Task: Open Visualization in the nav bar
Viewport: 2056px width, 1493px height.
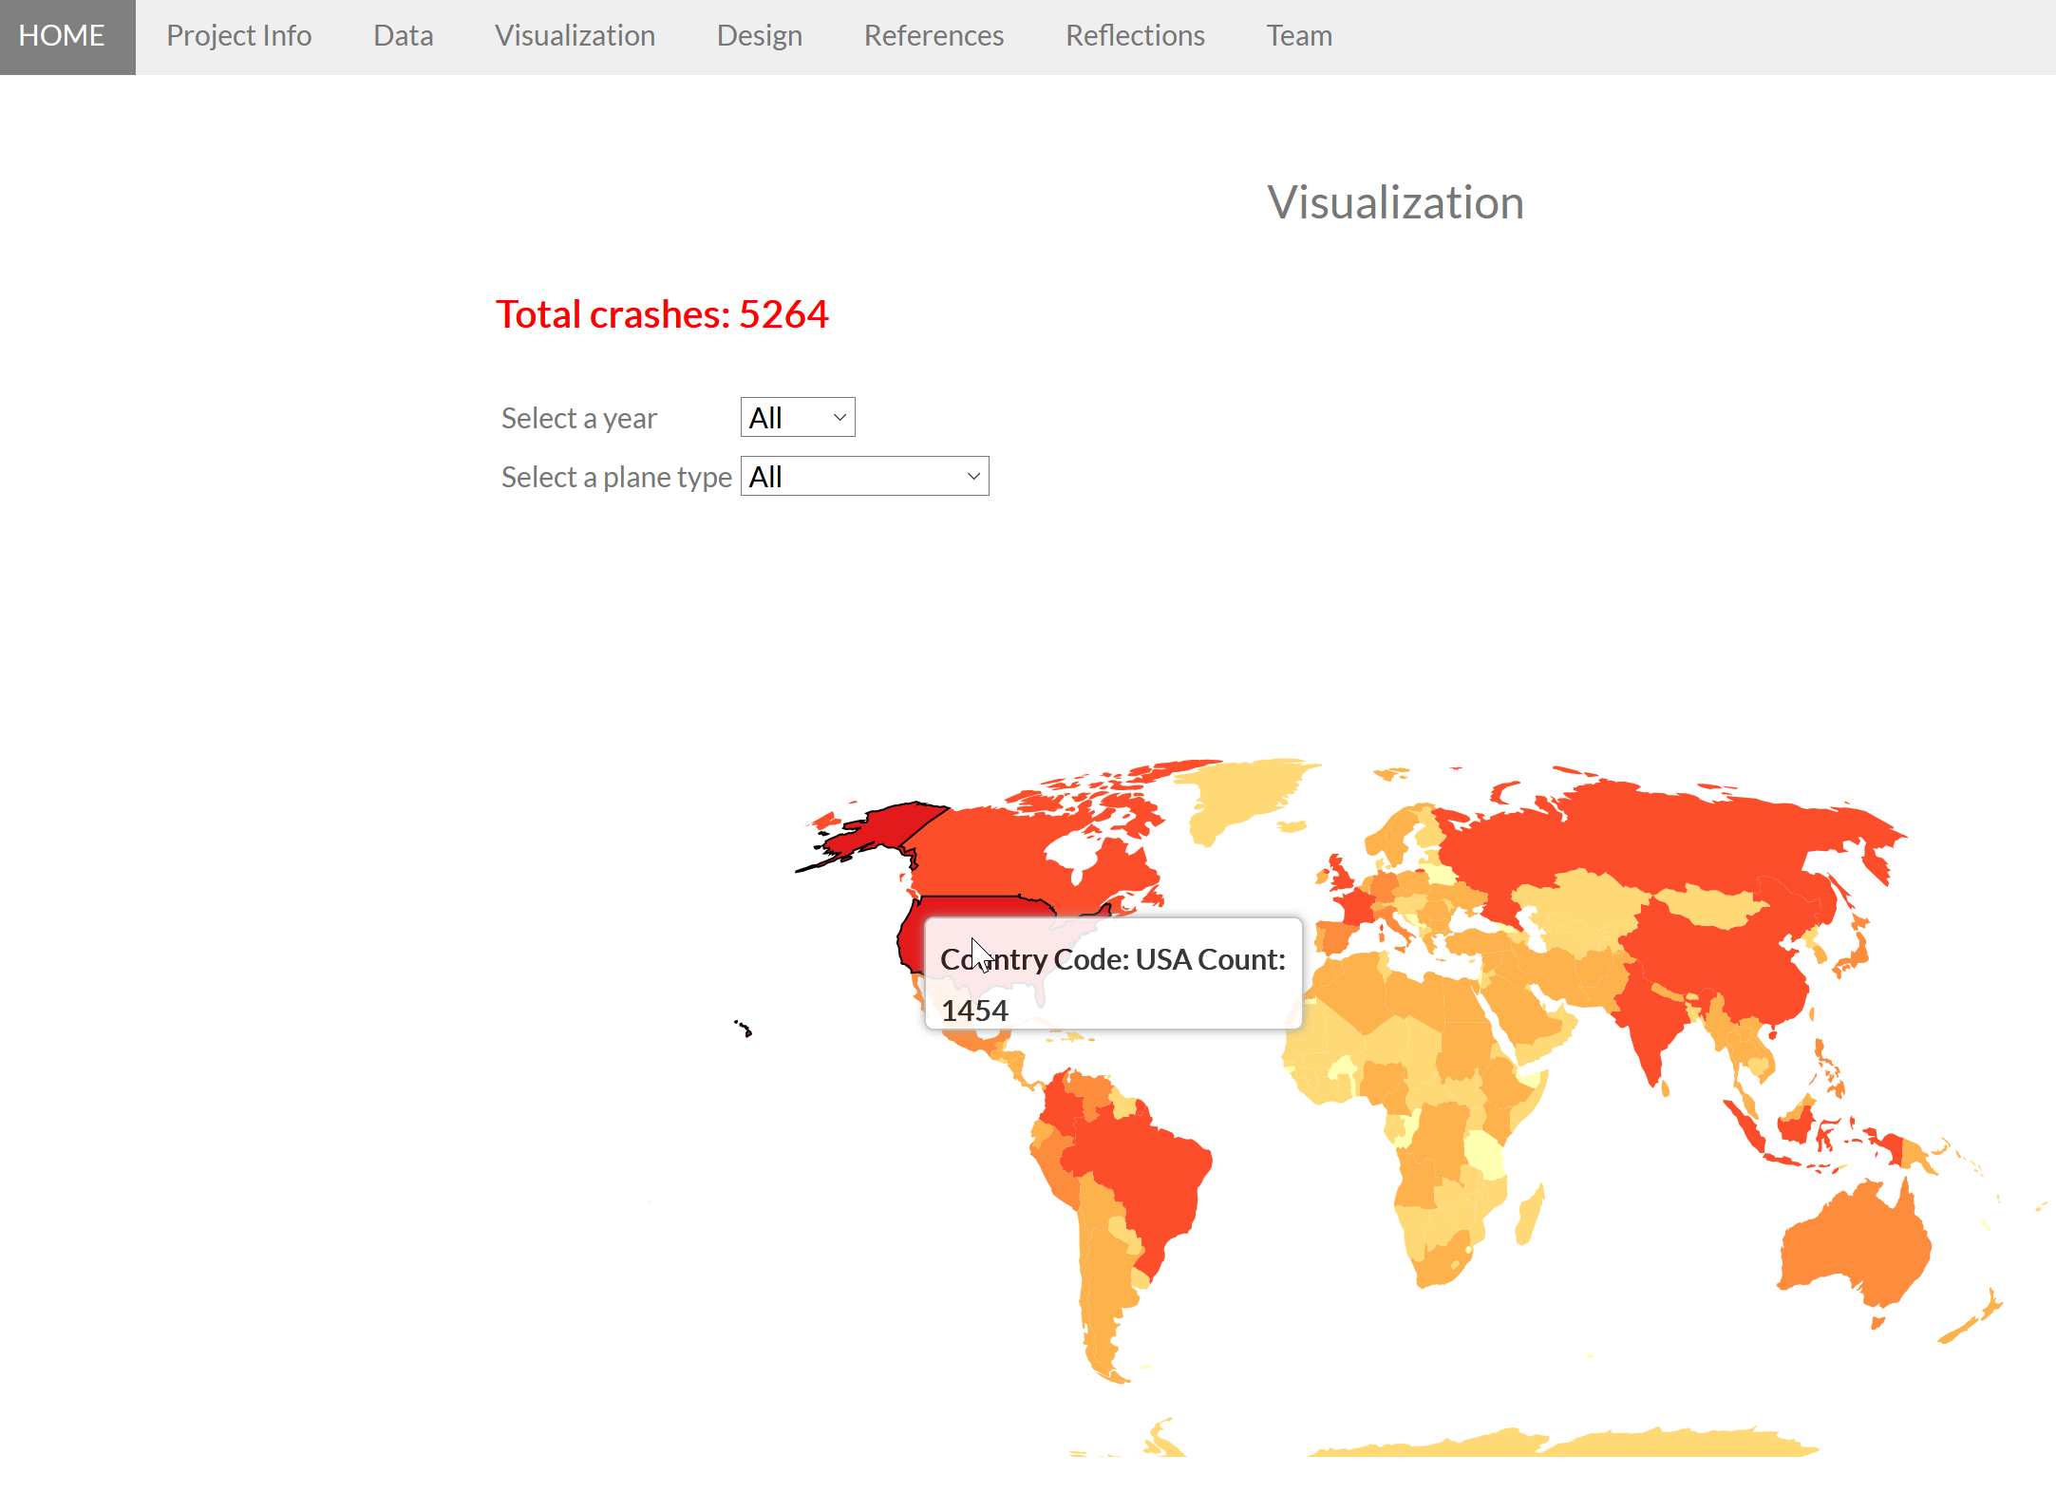Action: pyautogui.click(x=575, y=36)
